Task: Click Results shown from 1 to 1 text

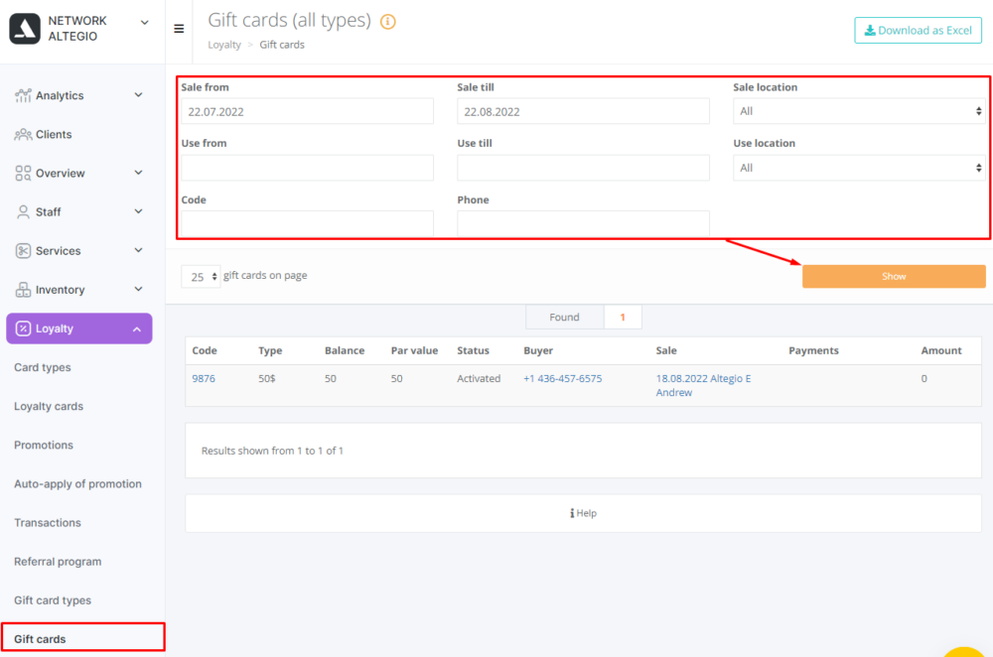Action: click(272, 451)
